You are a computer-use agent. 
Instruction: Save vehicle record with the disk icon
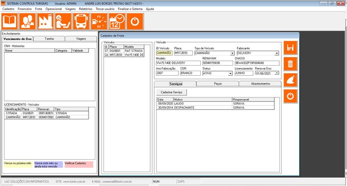[x=290, y=48]
